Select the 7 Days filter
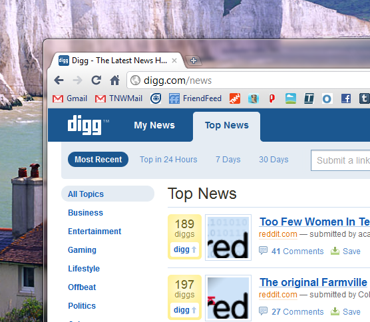The image size is (370, 322). (x=228, y=160)
